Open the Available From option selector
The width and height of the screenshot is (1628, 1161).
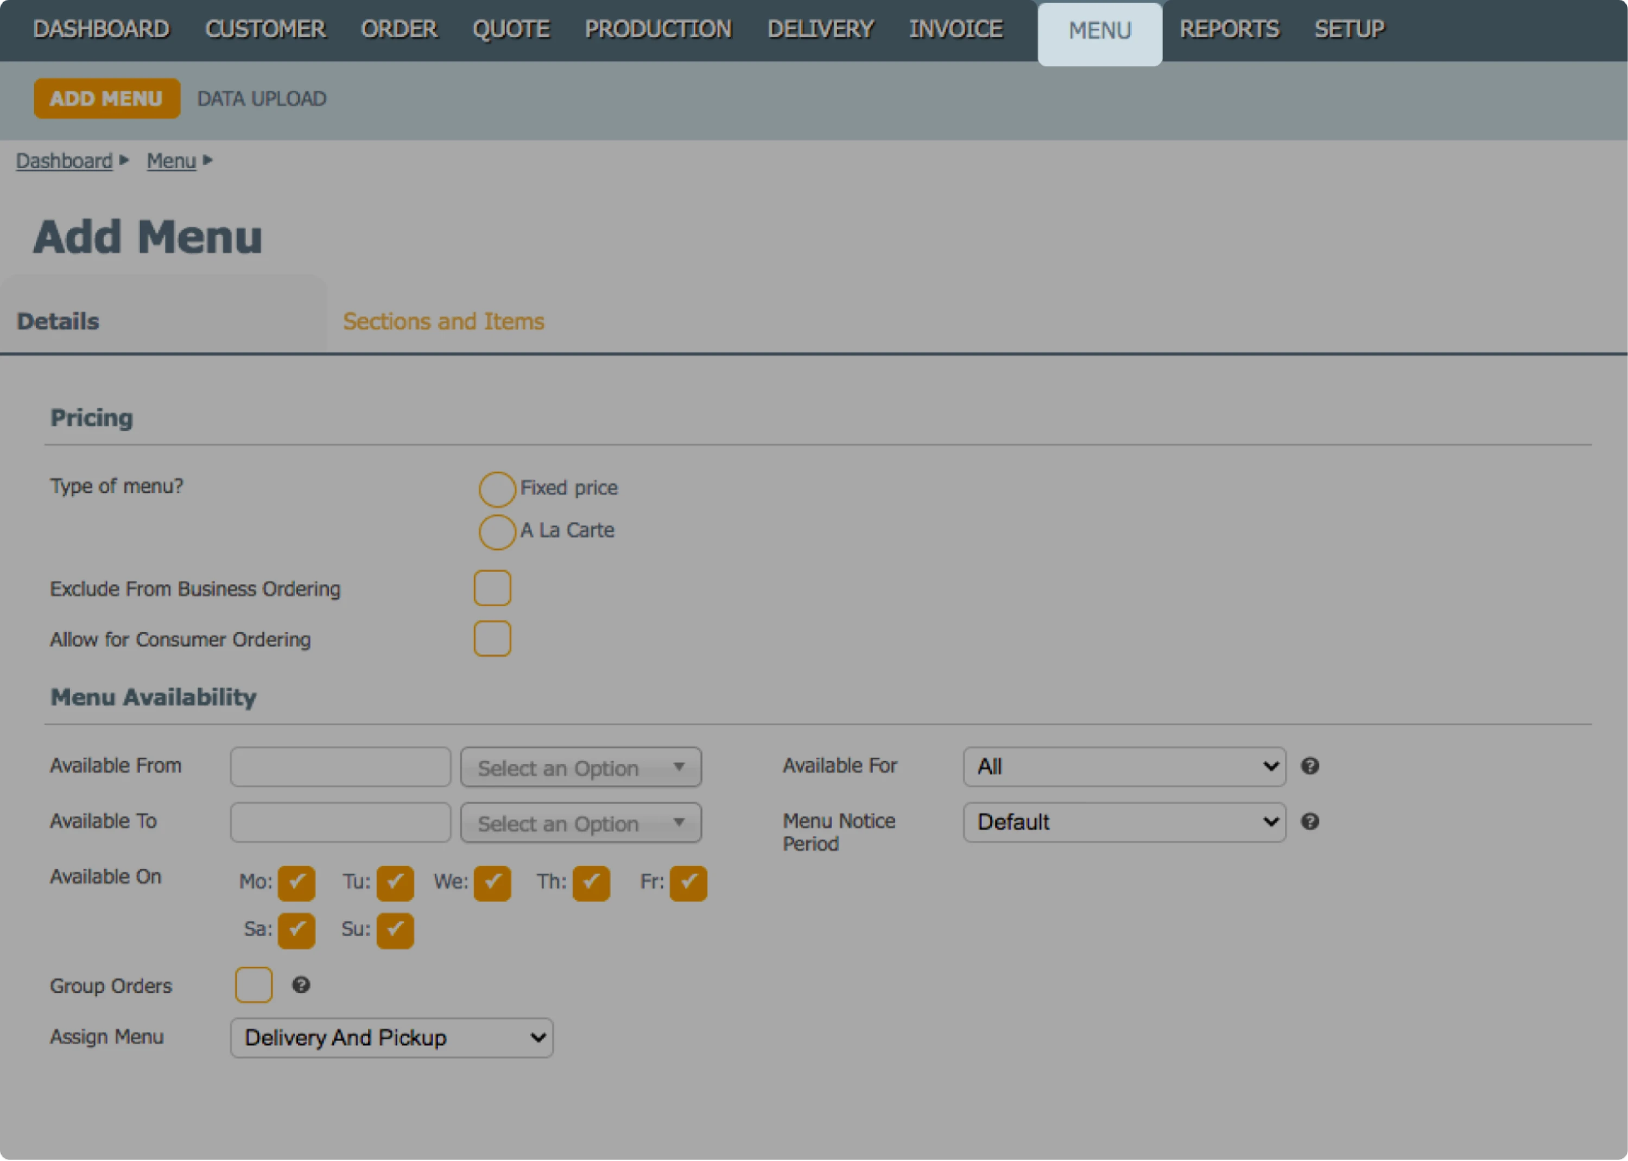click(580, 767)
